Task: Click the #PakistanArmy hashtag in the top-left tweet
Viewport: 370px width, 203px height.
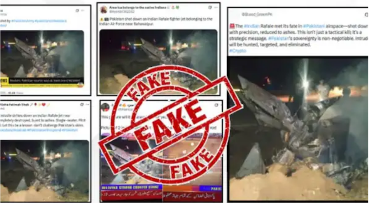Action: tap(23, 21)
